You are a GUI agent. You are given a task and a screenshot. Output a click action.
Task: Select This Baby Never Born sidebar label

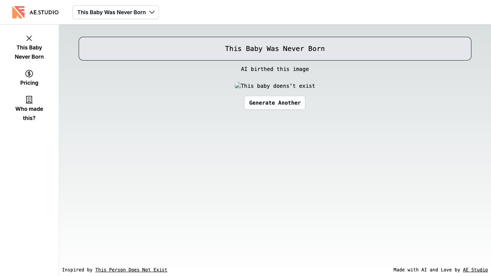pyautogui.click(x=29, y=52)
